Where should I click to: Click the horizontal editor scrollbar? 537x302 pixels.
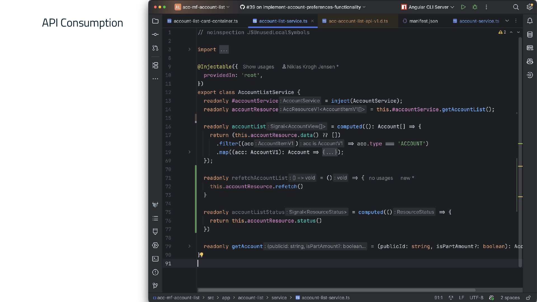coord(336,290)
